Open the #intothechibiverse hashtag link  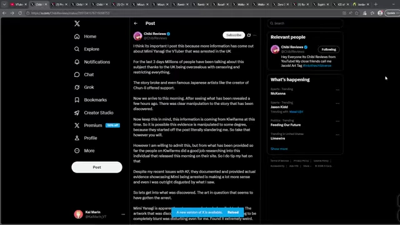(317, 66)
